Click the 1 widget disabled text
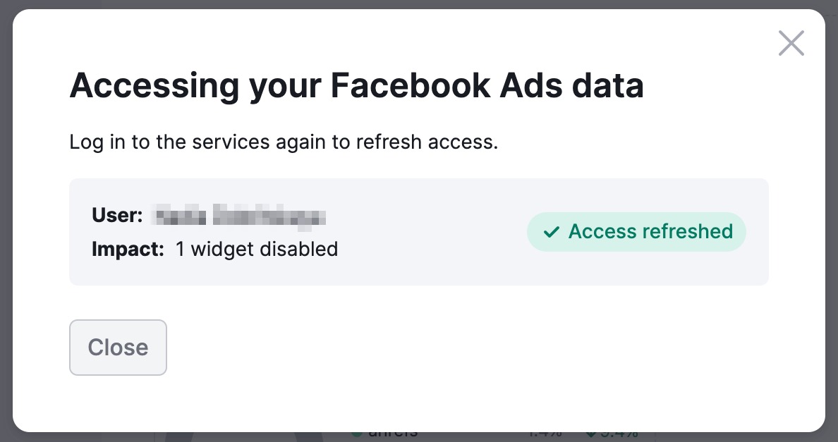The height and width of the screenshot is (442, 838). coord(257,249)
